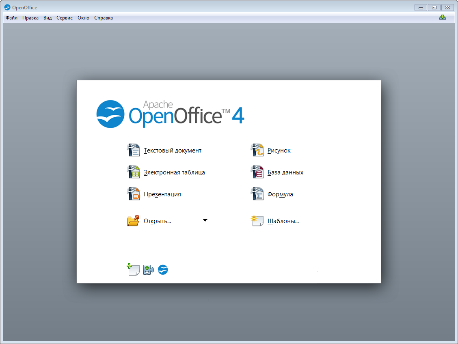Open the Окно menu

coord(83,18)
